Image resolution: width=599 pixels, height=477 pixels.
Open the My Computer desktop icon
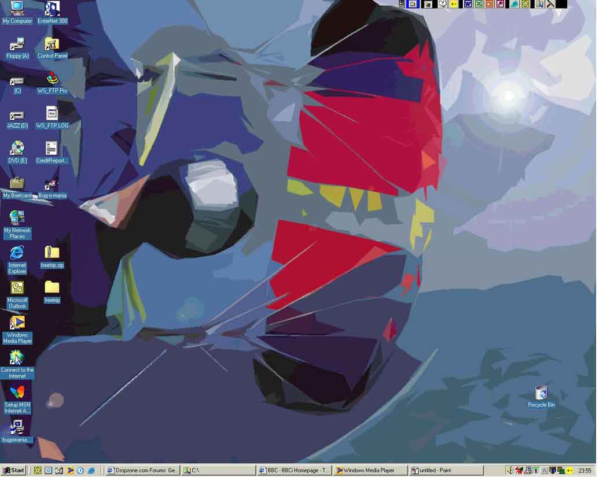coord(17,9)
